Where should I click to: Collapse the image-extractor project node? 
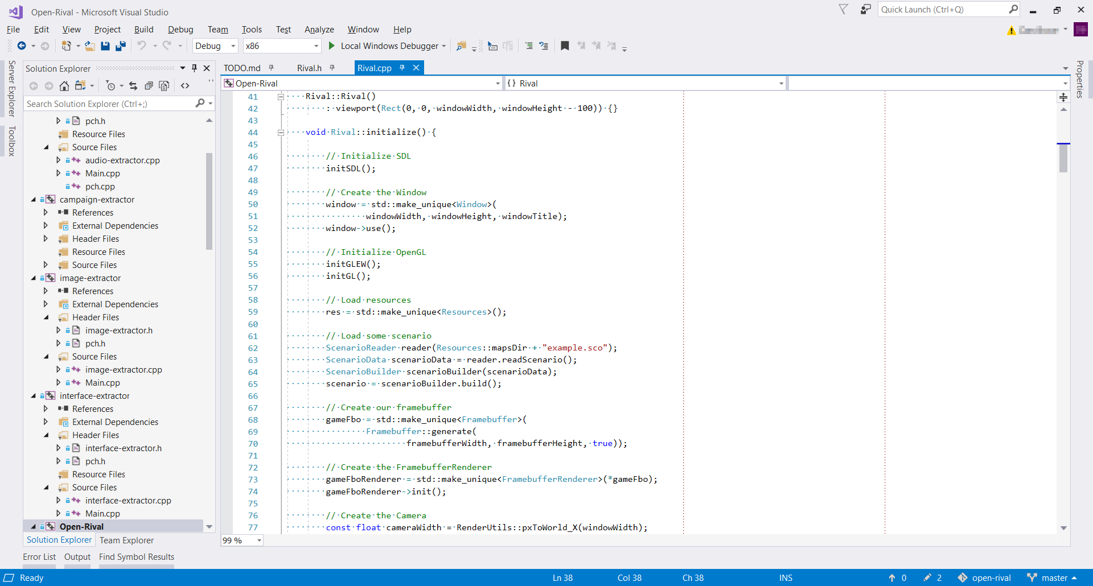34,278
